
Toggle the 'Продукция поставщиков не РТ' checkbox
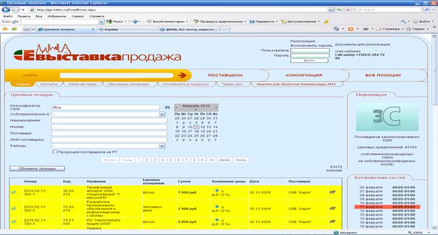tap(55, 152)
